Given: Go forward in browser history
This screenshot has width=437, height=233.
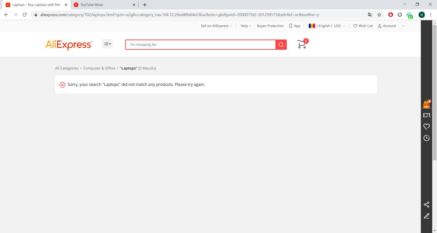Looking at the screenshot, I should [x=15, y=15].
